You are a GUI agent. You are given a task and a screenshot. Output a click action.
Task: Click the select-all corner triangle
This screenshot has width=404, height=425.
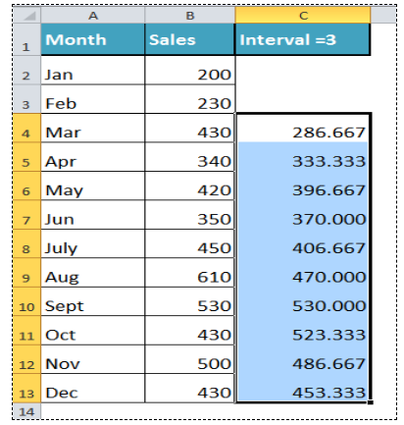click(27, 16)
